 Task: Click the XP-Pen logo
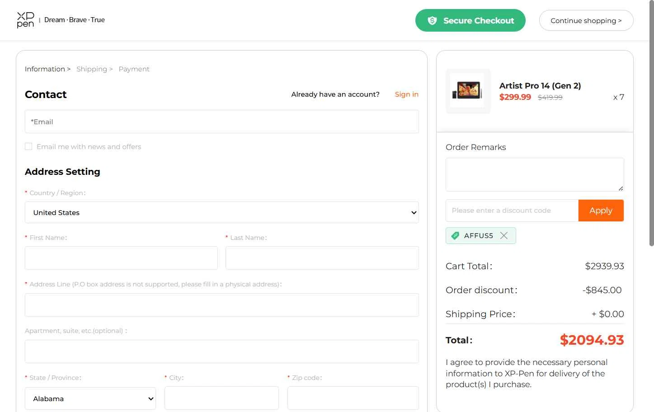pyautogui.click(x=25, y=20)
